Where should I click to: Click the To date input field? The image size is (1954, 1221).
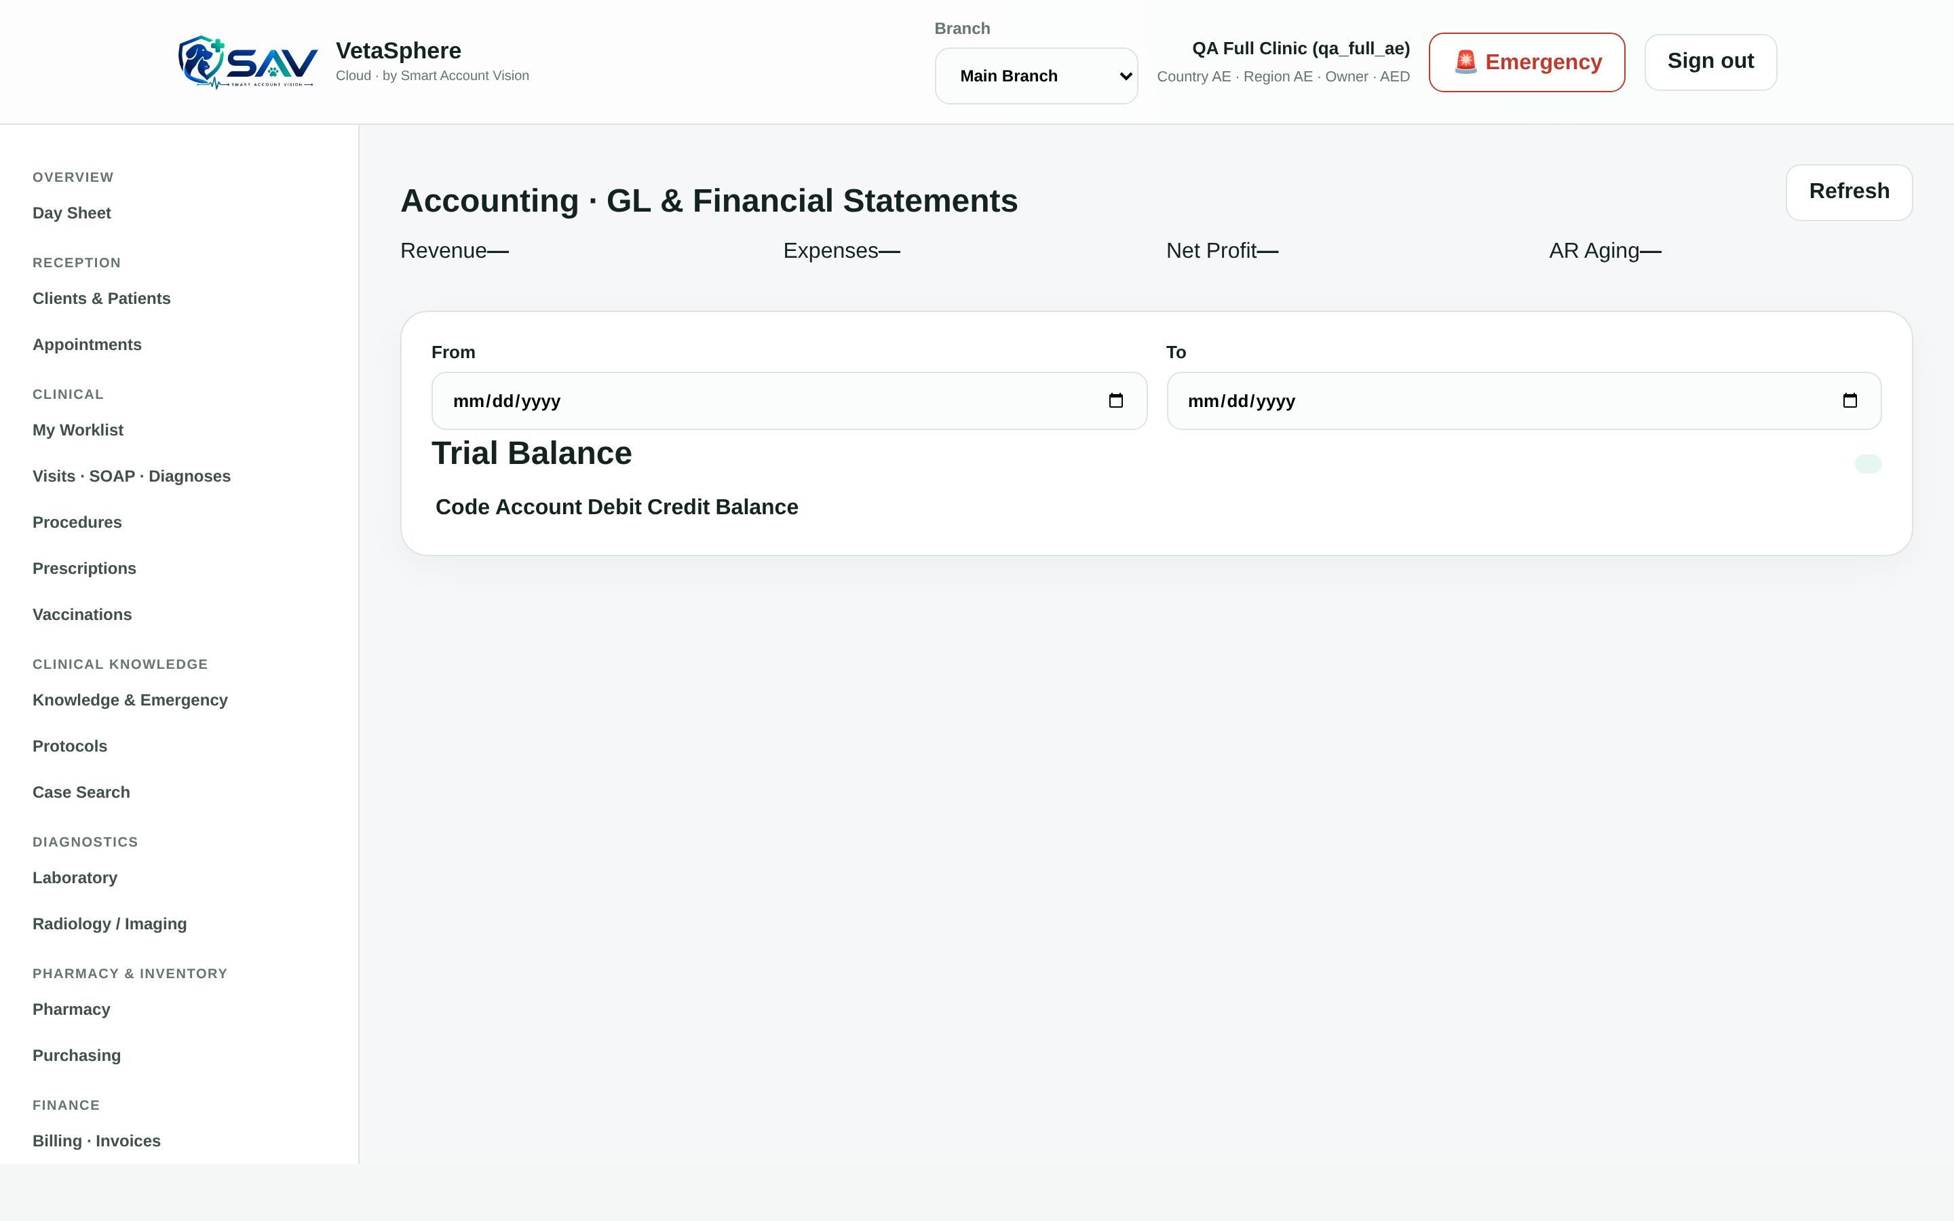click(1524, 400)
